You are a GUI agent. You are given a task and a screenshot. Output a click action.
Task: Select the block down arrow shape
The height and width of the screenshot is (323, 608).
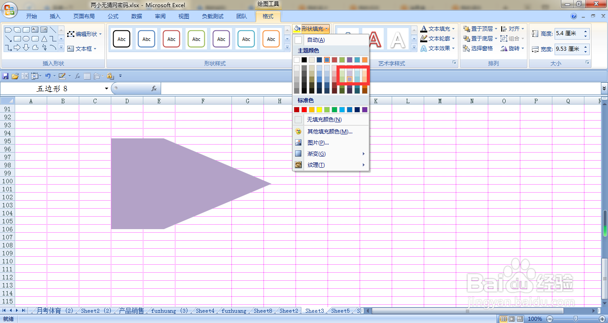[x=26, y=48]
